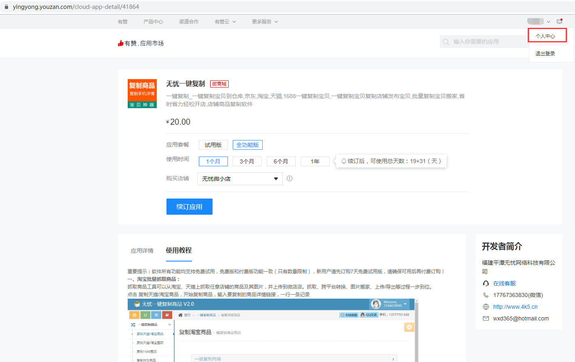Screen dimensions: 575x362
Task: Click the 在线客服 badge in tutorial image
Action: (349, 315)
